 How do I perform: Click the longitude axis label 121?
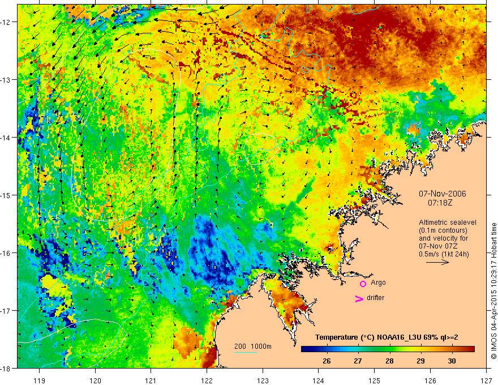point(151,380)
